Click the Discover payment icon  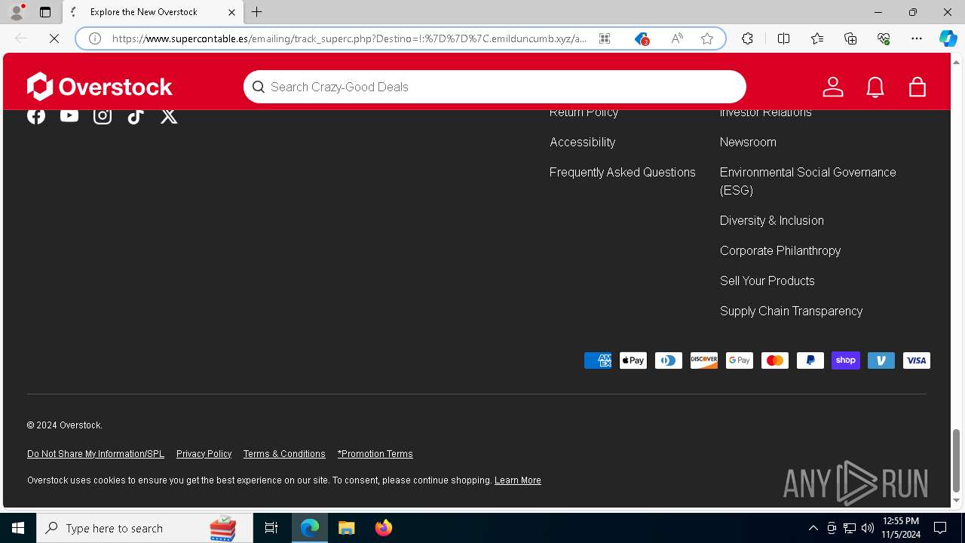click(x=704, y=360)
